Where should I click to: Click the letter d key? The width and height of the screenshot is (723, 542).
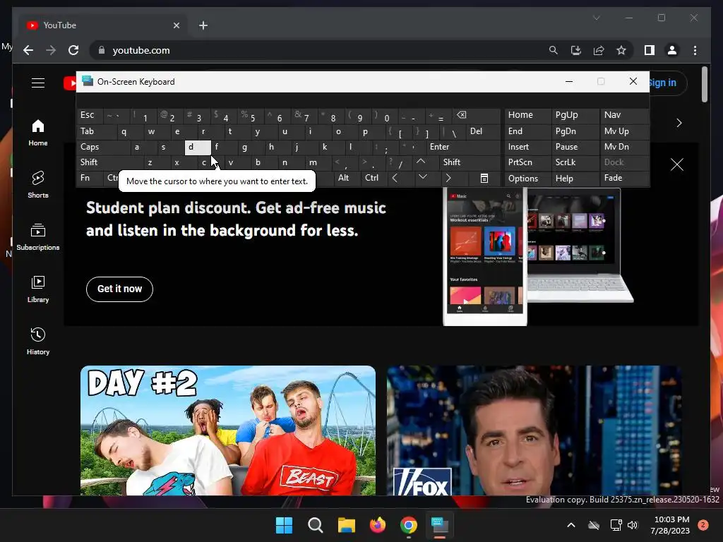tap(198, 147)
